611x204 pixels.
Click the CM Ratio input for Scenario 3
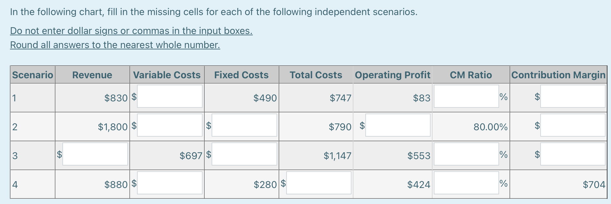pos(466,154)
